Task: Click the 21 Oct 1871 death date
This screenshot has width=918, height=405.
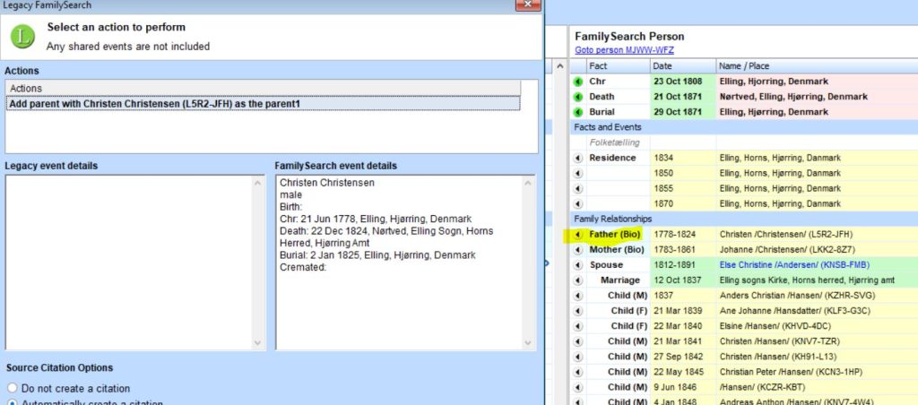Action: tap(678, 97)
